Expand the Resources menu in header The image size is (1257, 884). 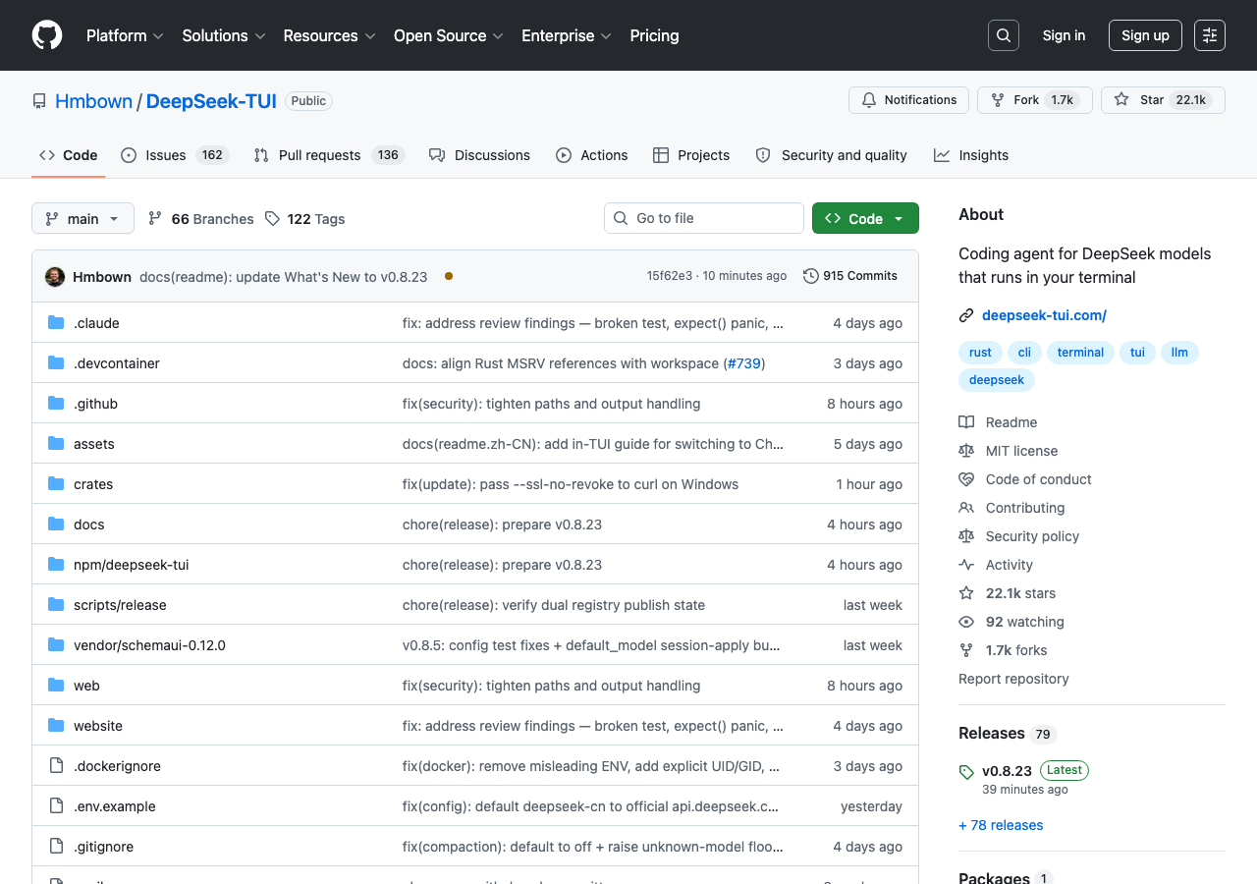(329, 35)
